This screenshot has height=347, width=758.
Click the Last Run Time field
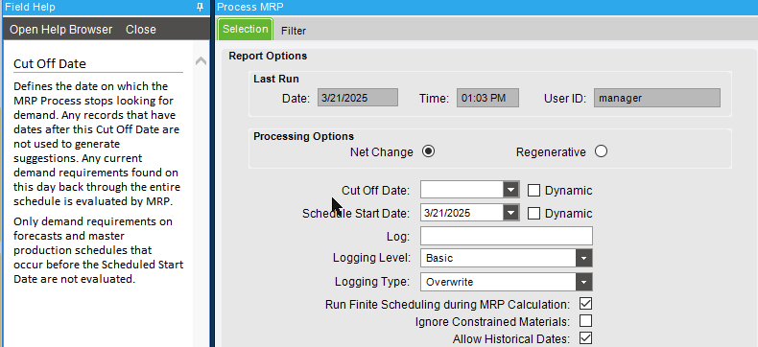pos(487,98)
